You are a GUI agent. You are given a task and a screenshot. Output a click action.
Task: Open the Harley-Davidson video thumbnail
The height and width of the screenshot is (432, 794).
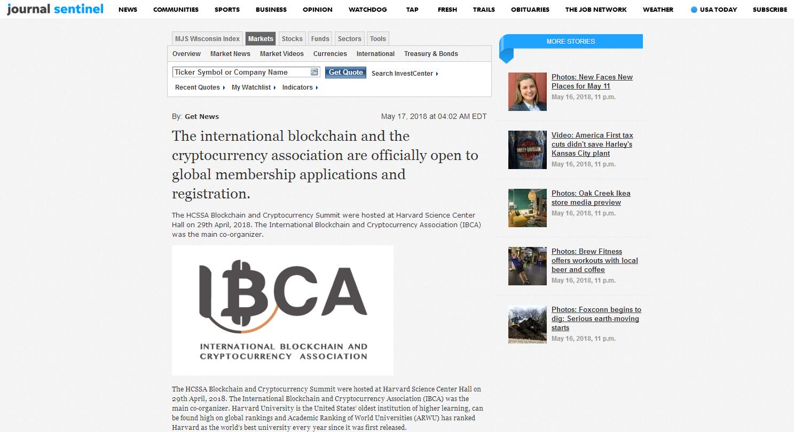[x=528, y=150]
